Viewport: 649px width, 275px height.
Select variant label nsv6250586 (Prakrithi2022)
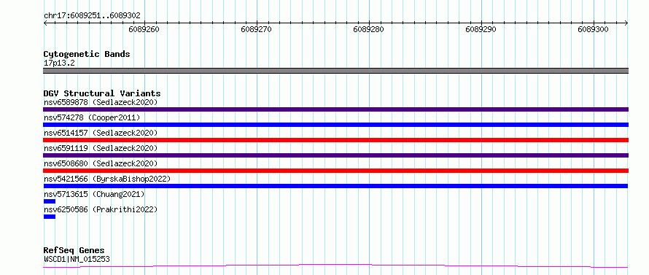click(x=101, y=209)
